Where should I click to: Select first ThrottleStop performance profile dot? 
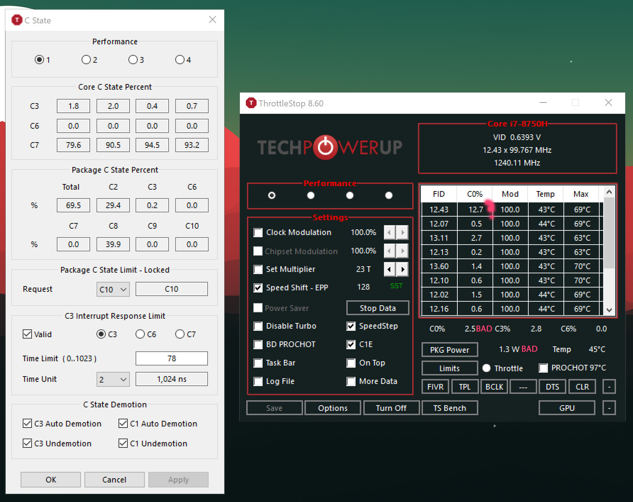point(272,195)
